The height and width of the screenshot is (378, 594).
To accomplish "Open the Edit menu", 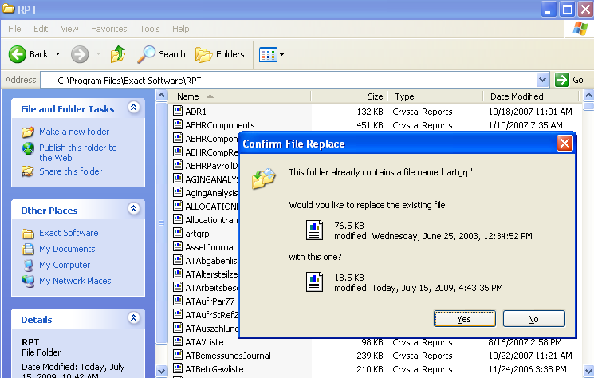I will [x=41, y=29].
